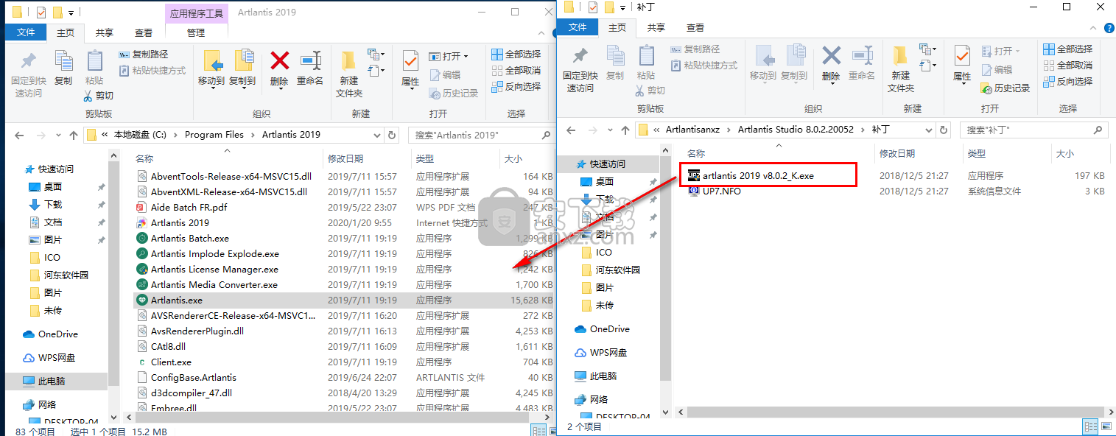Go up one level in Artlantis 2019 window

74,136
